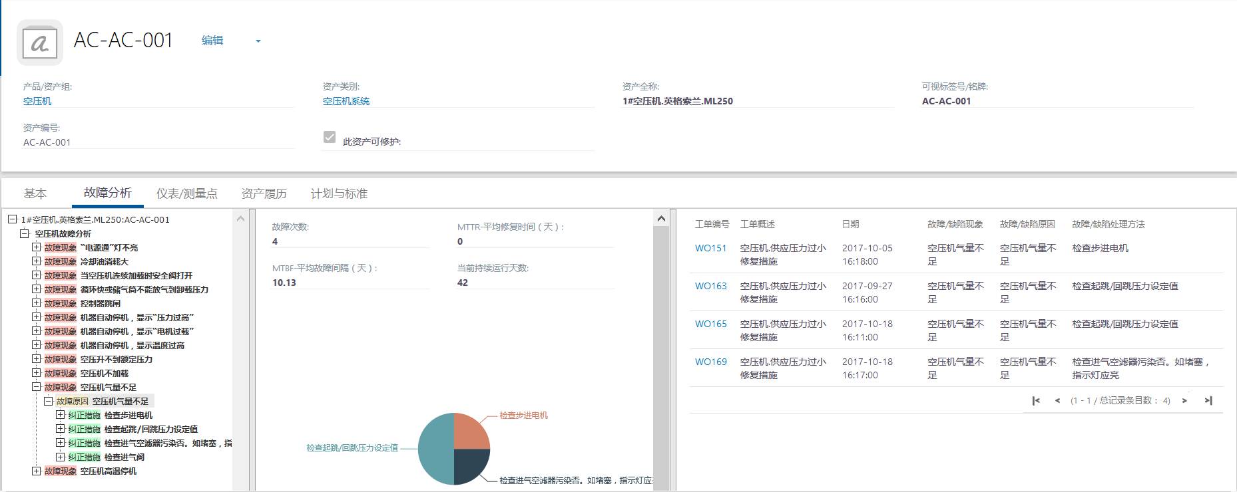This screenshot has width=1237, height=492.
Task: Collapse the 空压机故障分析 tree node
Action: [x=24, y=233]
